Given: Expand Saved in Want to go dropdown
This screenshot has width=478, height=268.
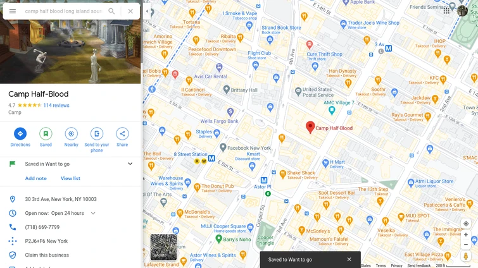Looking at the screenshot, I should (130, 164).
